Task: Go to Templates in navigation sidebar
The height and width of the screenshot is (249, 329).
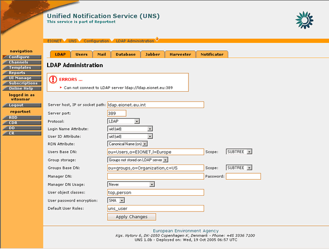Action: tap(22, 68)
